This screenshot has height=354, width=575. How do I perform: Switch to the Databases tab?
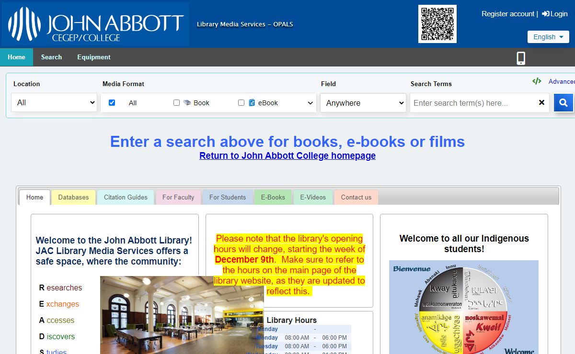pos(73,197)
